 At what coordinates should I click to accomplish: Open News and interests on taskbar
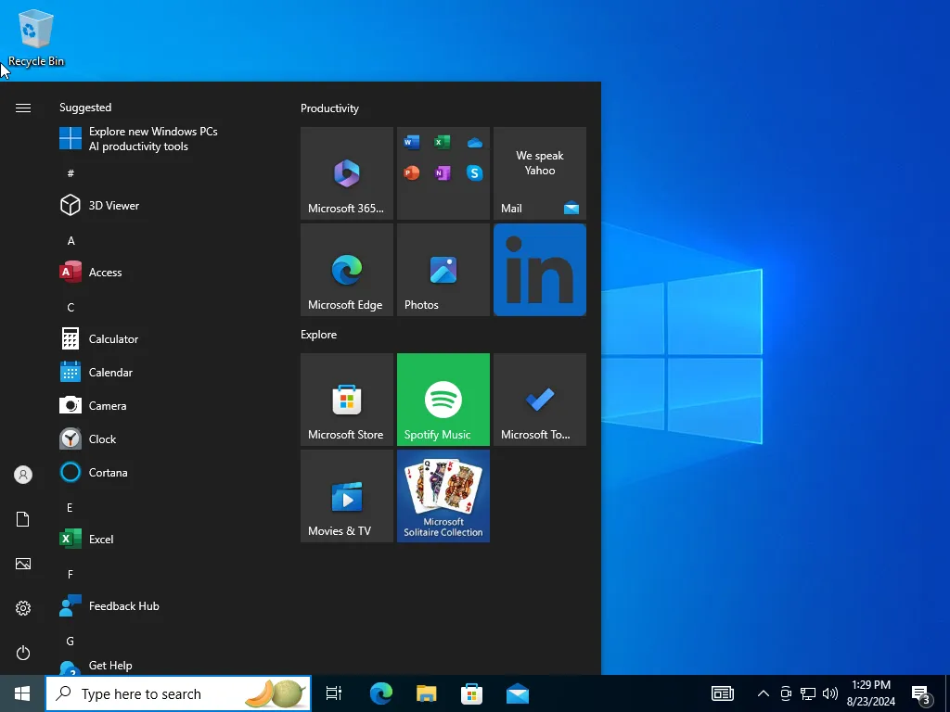(722, 693)
